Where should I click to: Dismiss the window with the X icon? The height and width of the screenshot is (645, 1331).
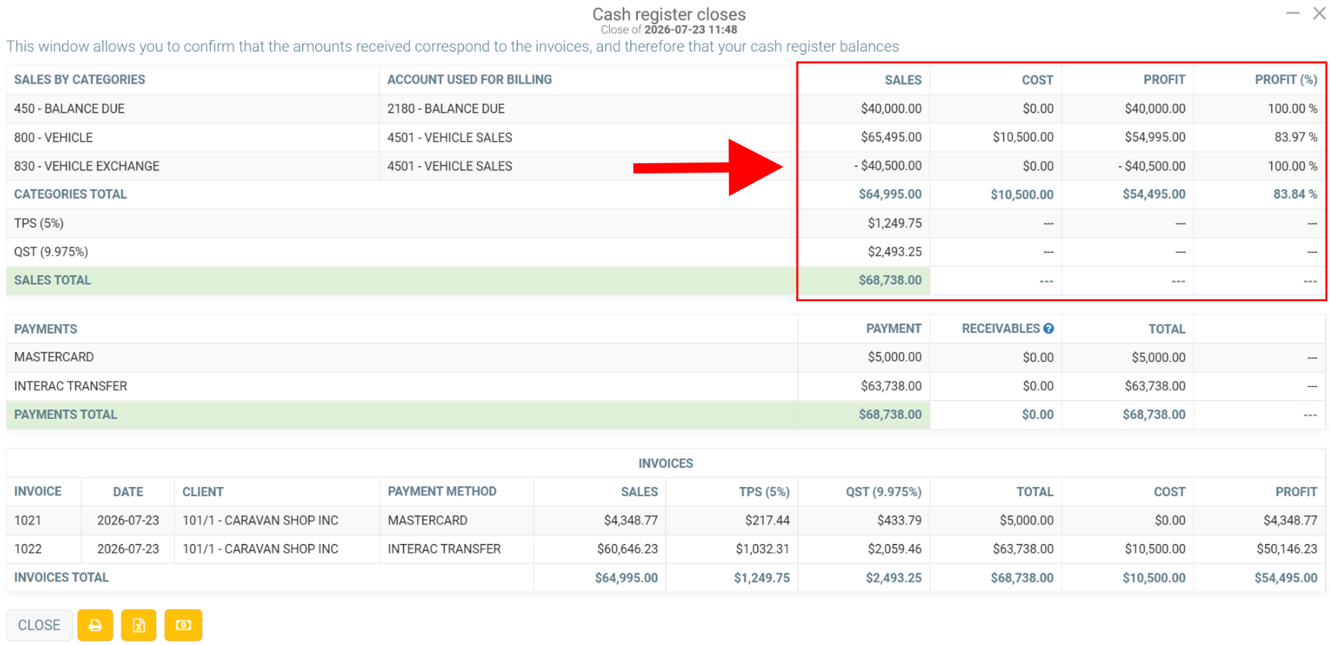click(1319, 14)
